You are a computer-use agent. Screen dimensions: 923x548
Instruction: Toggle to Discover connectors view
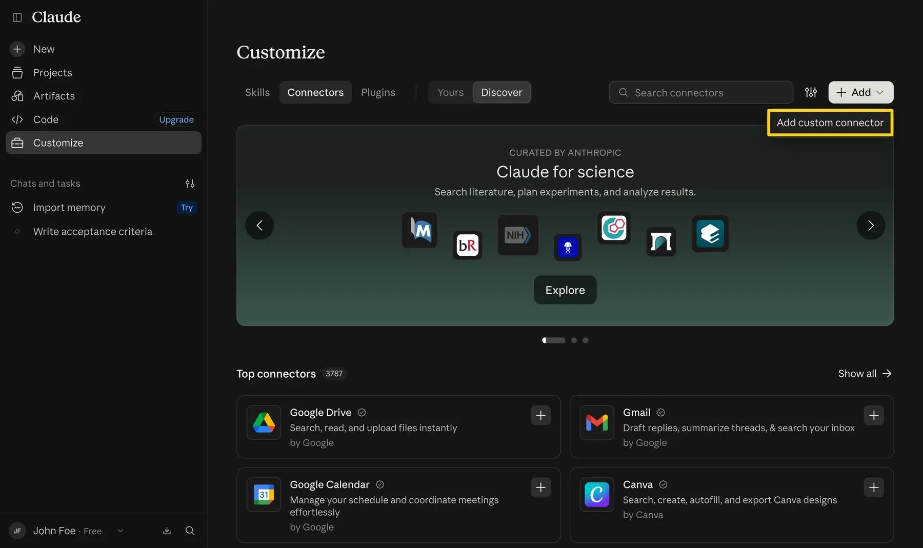pos(501,92)
